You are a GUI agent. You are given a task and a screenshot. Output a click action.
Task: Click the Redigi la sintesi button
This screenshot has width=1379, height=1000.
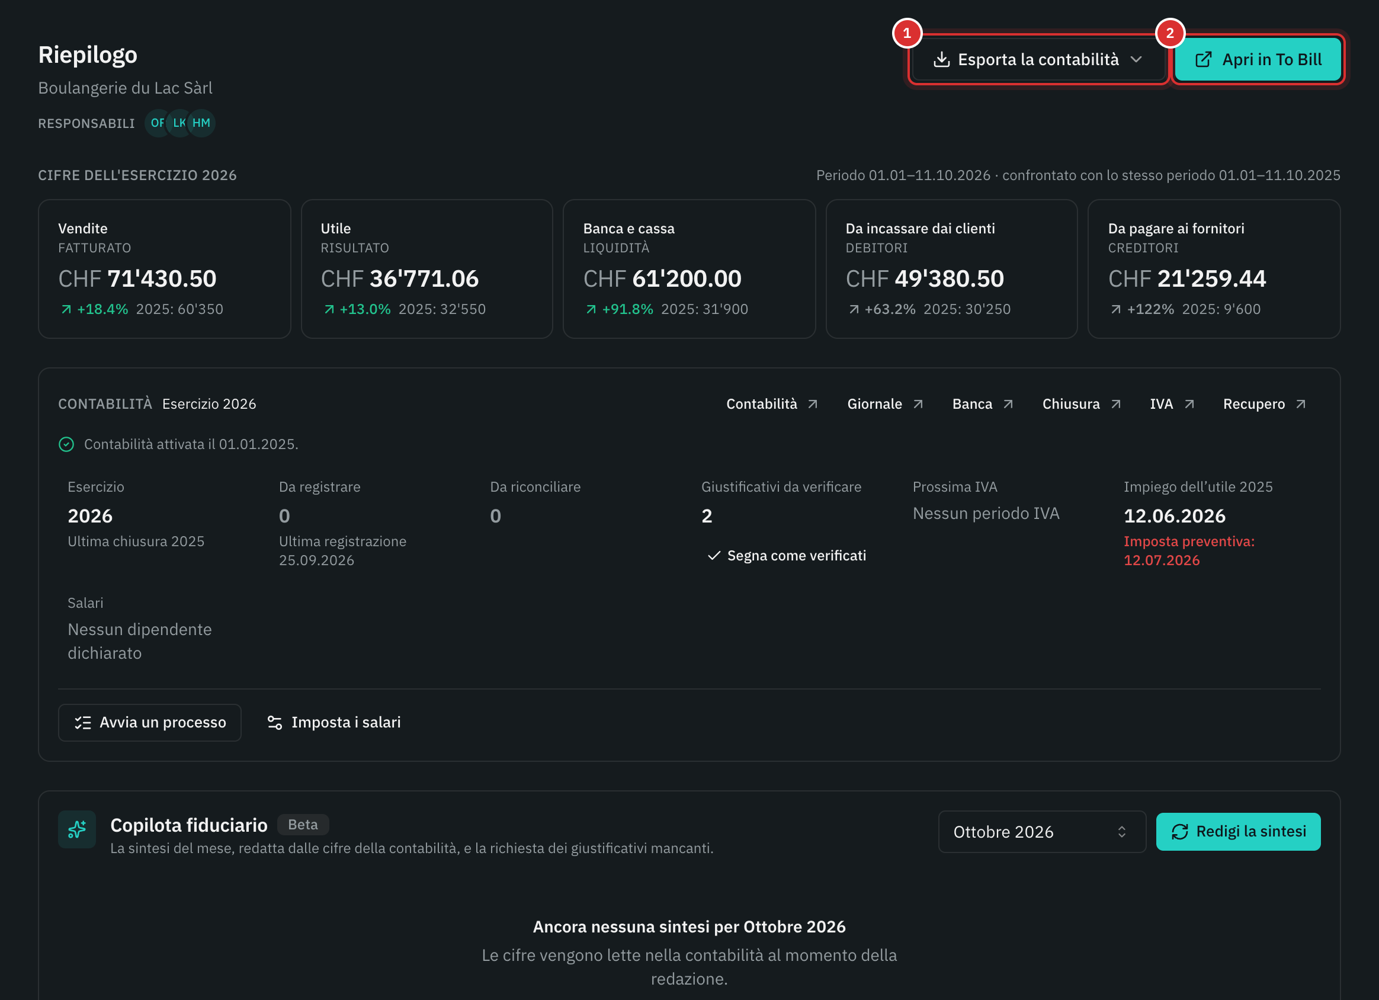[1238, 832]
